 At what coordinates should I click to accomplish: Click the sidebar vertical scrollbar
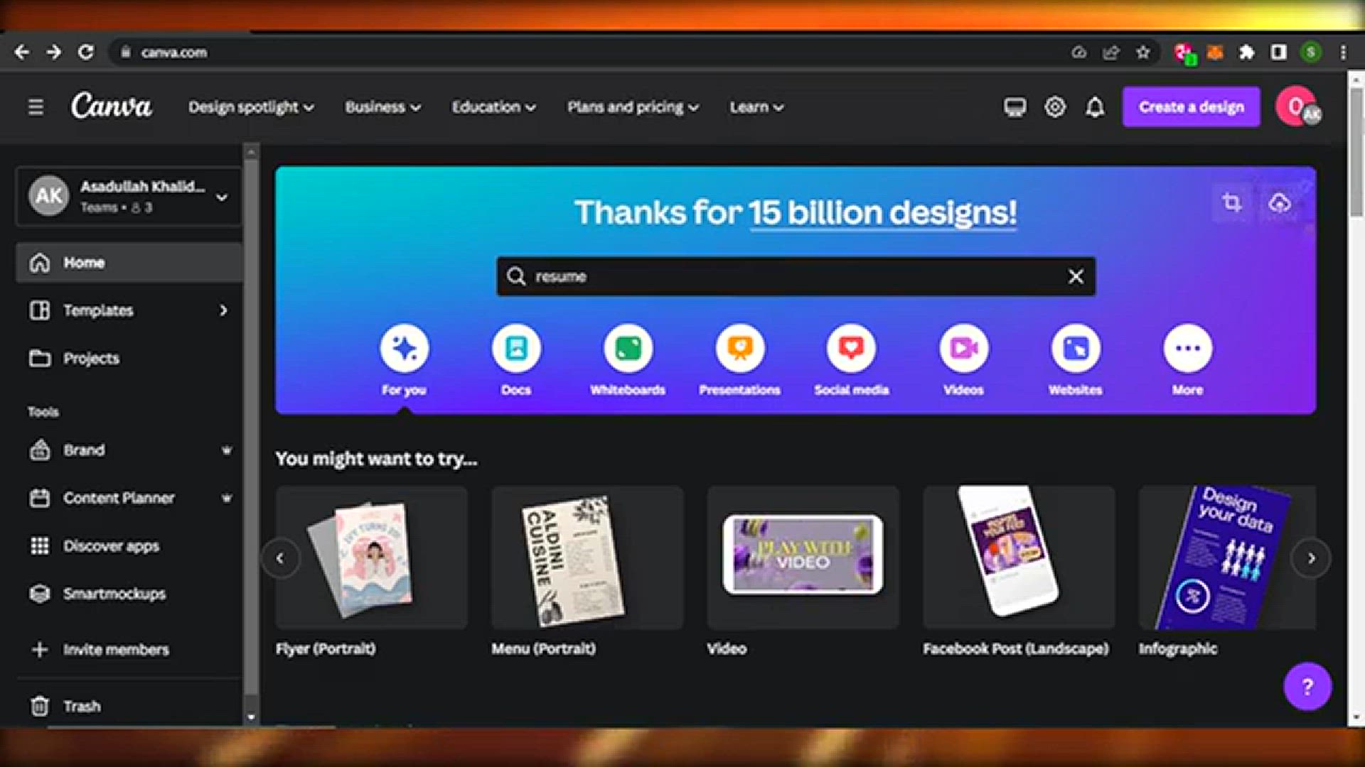[x=251, y=426]
